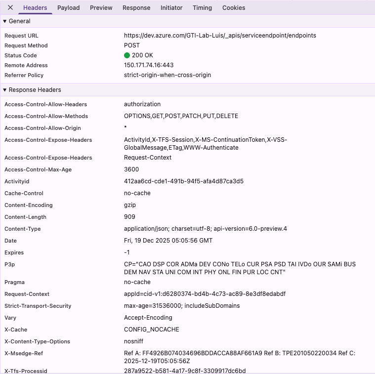Open the Preview tab
This screenshot has height=374, width=375.
(101, 7)
